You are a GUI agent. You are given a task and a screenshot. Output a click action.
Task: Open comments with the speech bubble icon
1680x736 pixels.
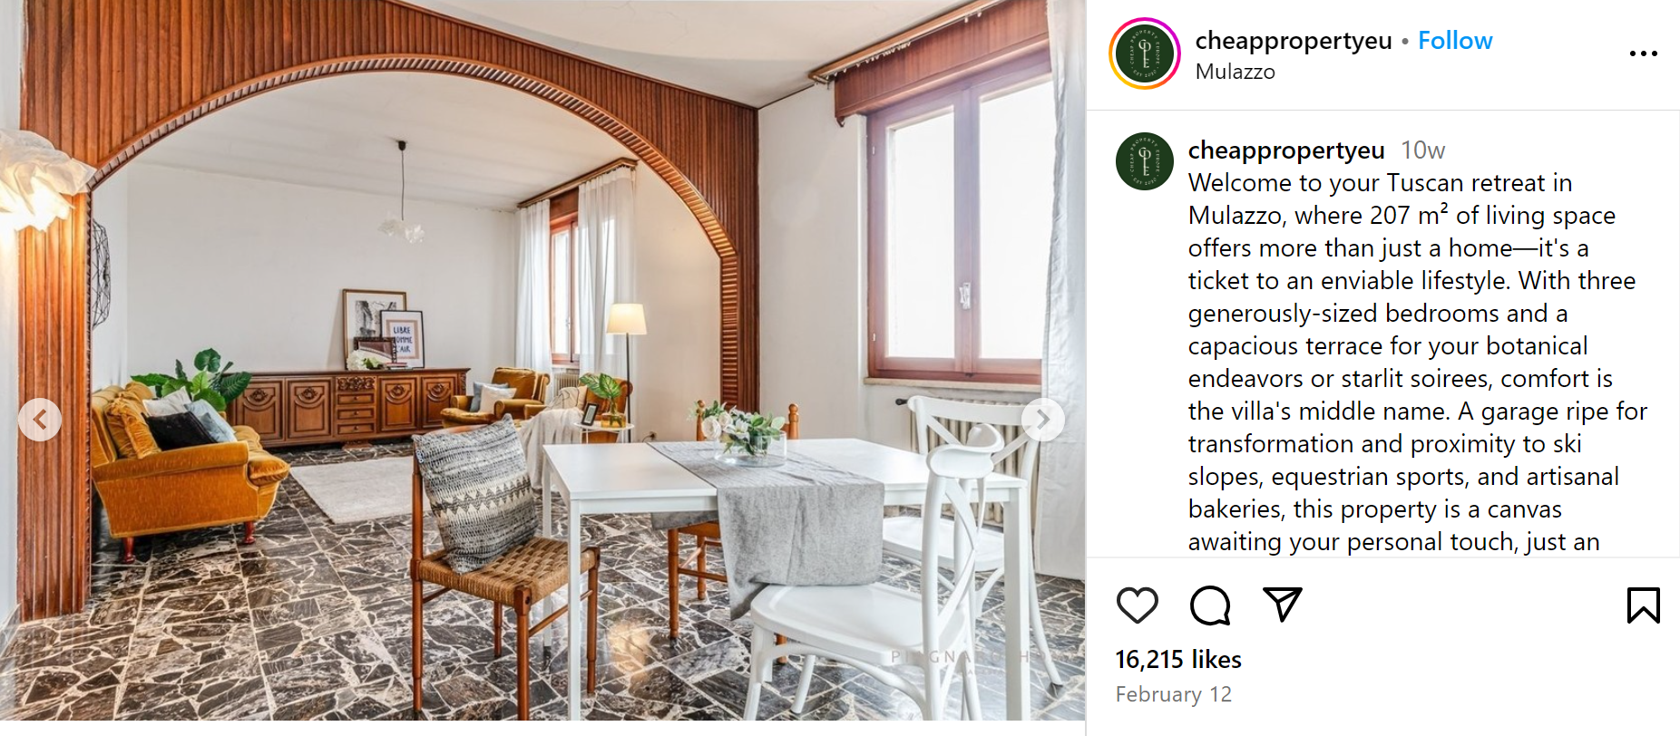1210,605
